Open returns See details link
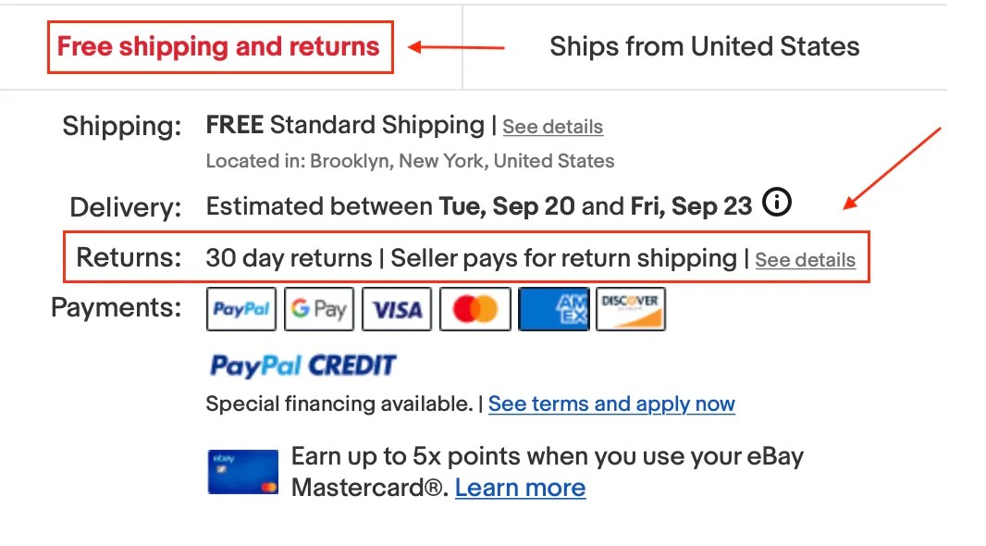Viewport: 986px width, 546px height. [x=805, y=260]
